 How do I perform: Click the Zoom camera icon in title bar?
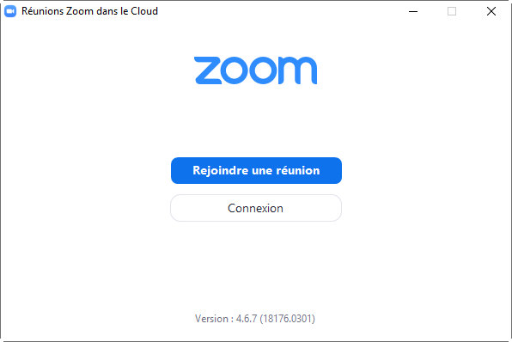[x=10, y=11]
